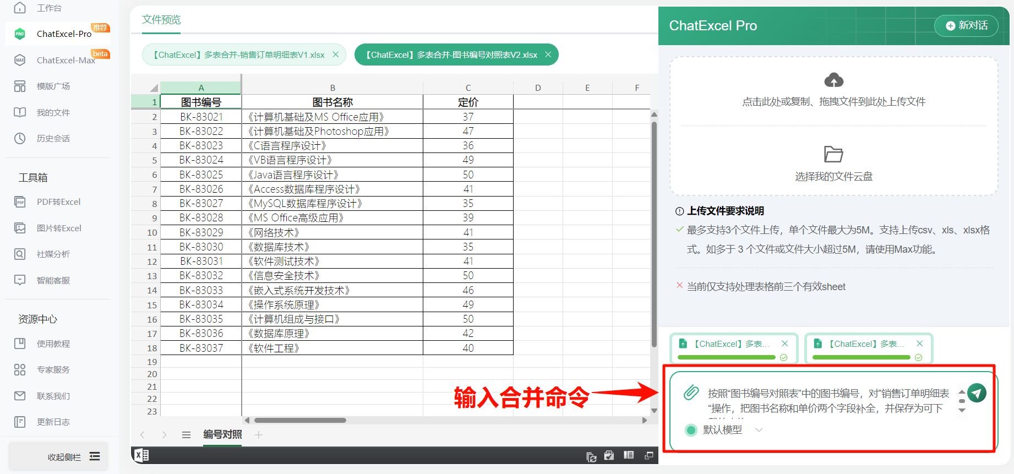The height and width of the screenshot is (474, 1014).
Task: Open the sheet list menu icon
Action: click(x=186, y=435)
